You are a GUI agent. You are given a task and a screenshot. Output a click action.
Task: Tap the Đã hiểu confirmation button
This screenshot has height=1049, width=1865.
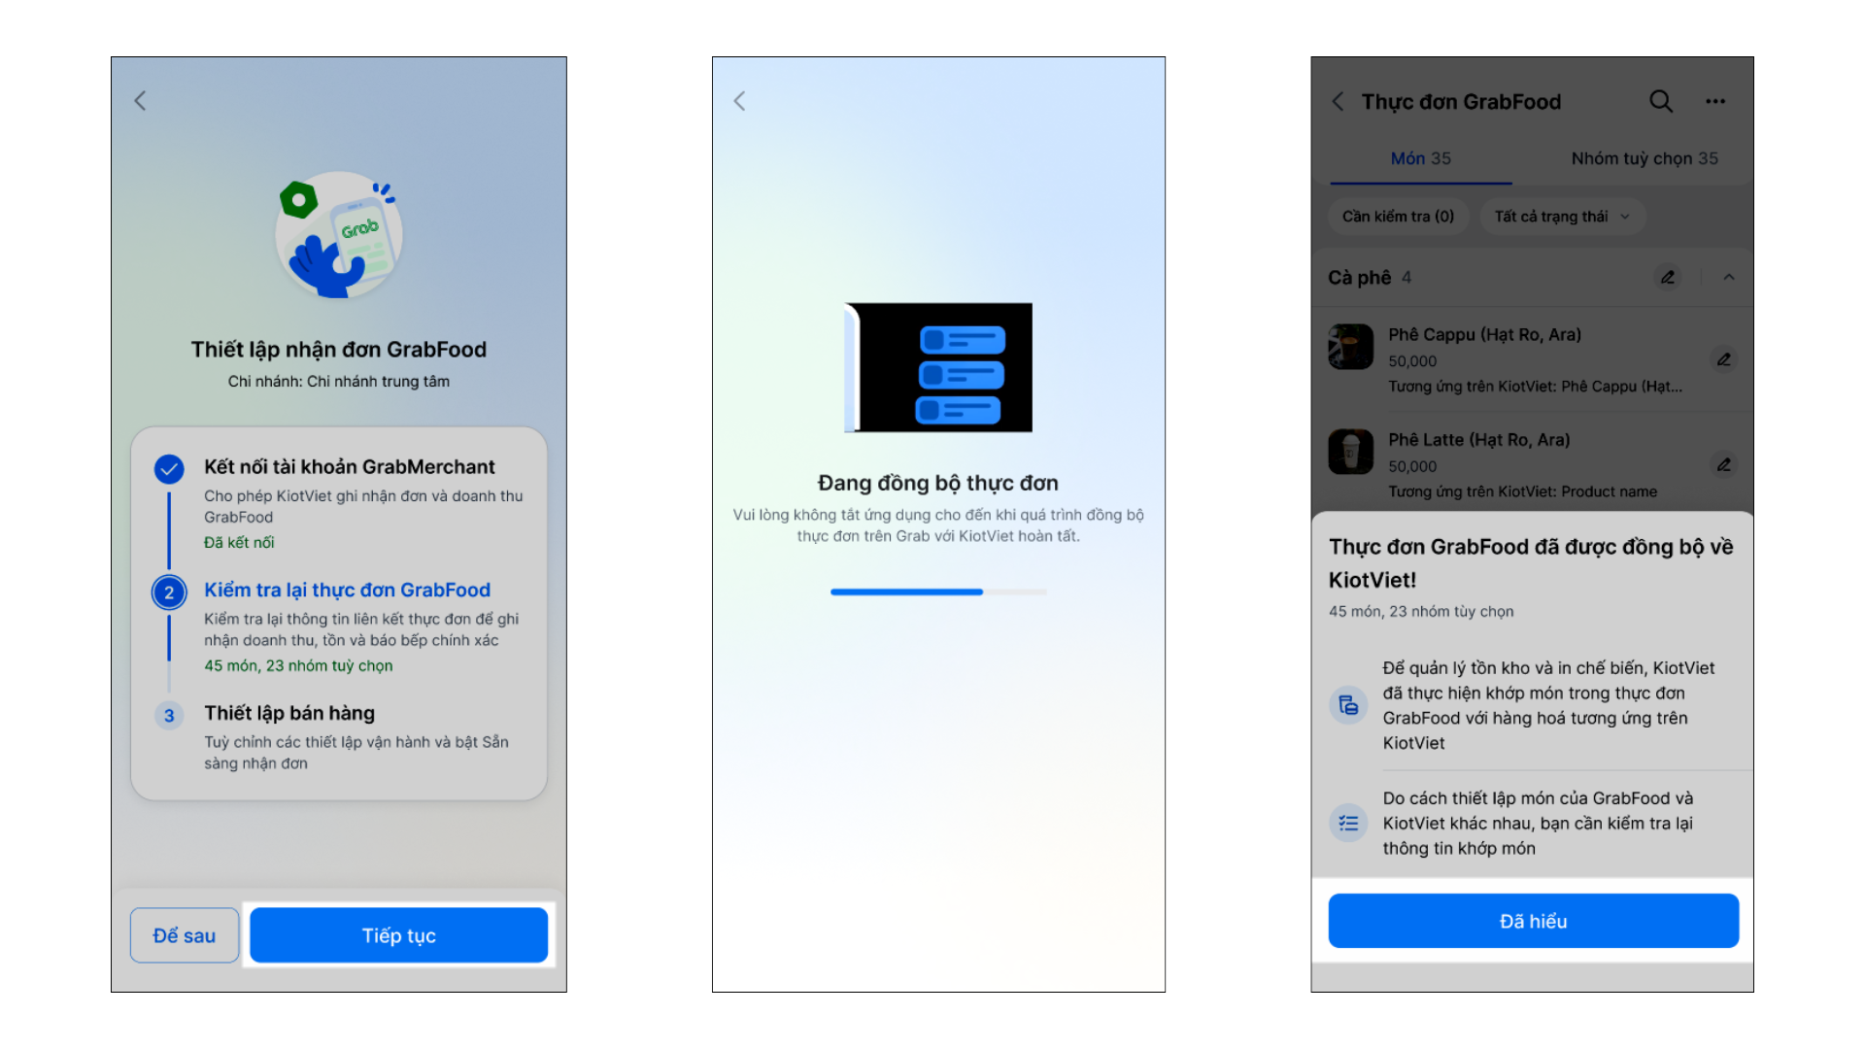click(x=1533, y=921)
